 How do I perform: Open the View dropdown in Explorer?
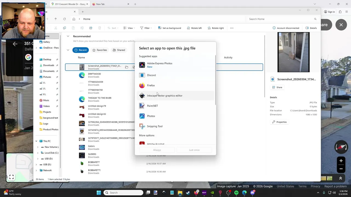coord(129,28)
